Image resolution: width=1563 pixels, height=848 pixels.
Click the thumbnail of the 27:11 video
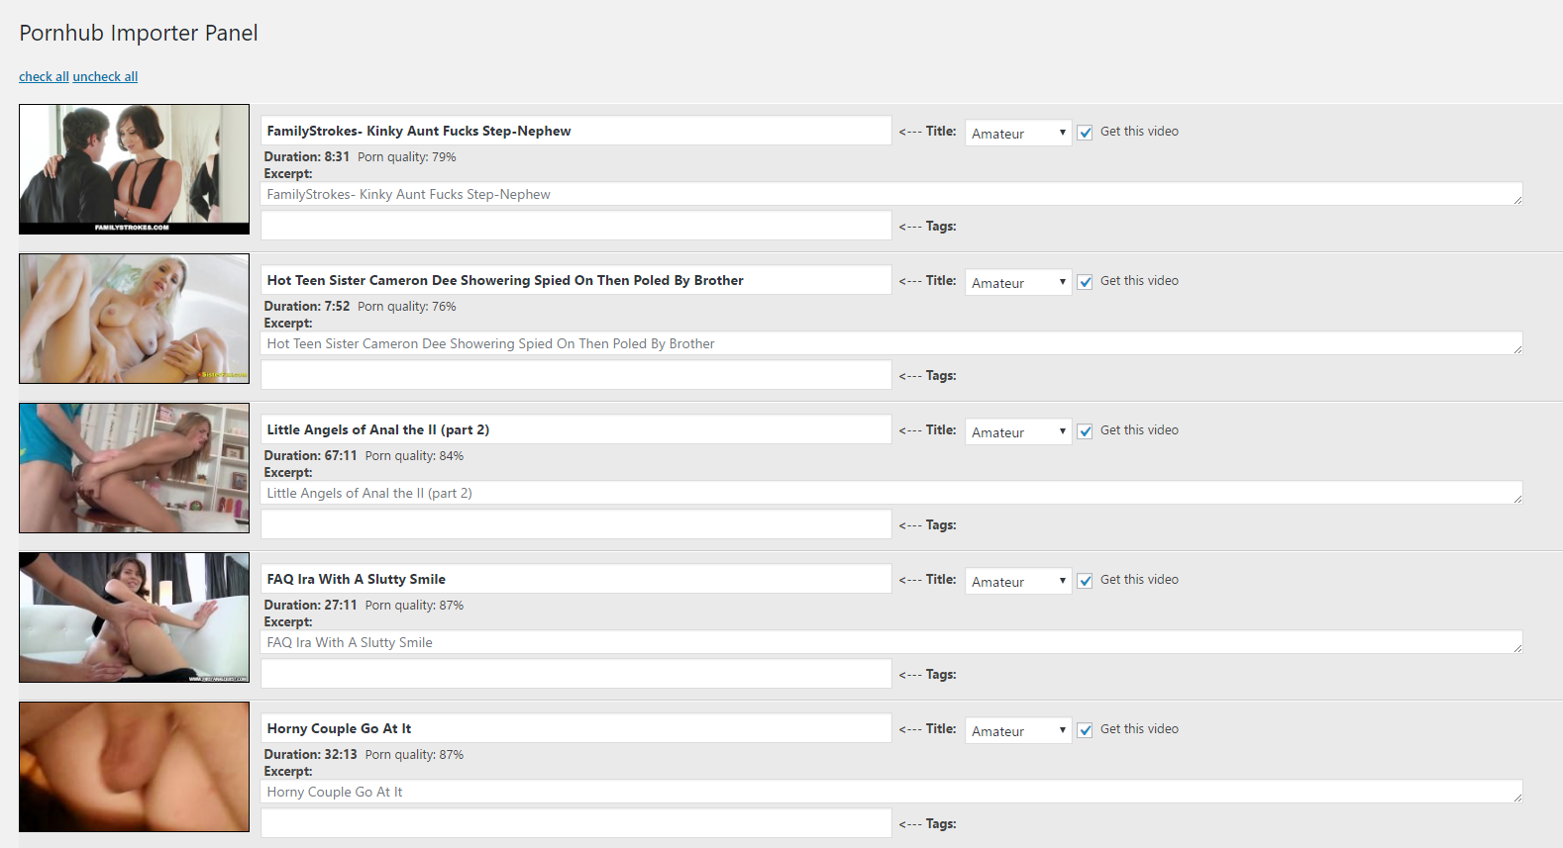pyautogui.click(x=134, y=617)
